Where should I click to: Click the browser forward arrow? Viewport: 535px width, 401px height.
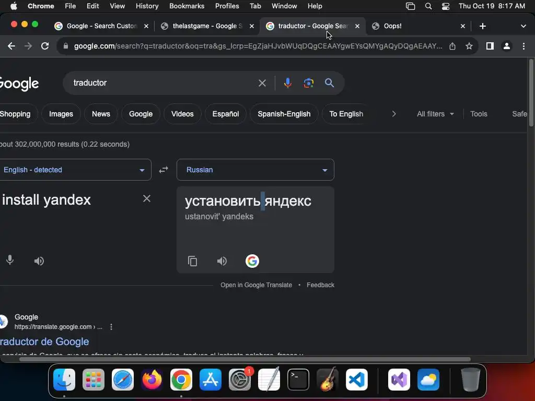(28, 46)
